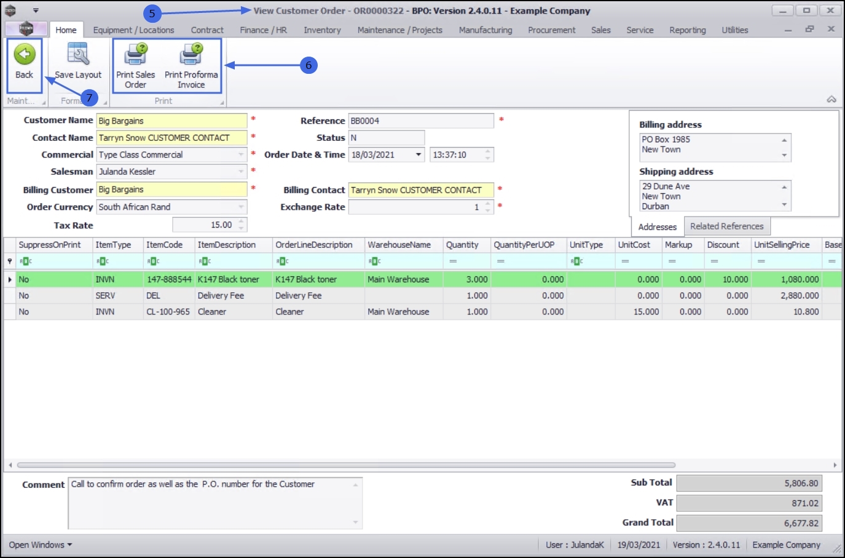Click the Reference field BB0004
The width and height of the screenshot is (845, 558).
click(x=421, y=121)
